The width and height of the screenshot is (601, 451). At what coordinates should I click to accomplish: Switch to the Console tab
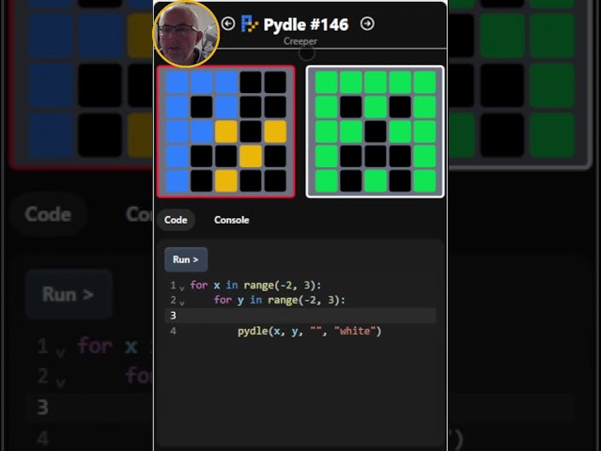[232, 220]
